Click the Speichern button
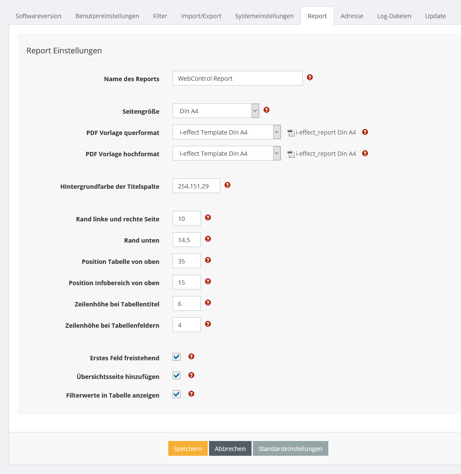461x474 pixels. click(x=187, y=449)
